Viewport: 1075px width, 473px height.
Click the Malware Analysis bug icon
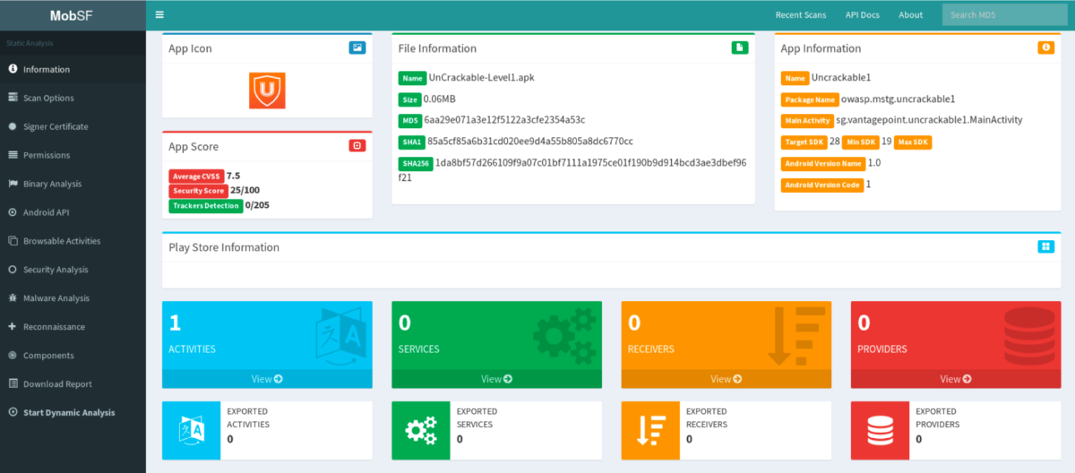pyautogui.click(x=13, y=298)
